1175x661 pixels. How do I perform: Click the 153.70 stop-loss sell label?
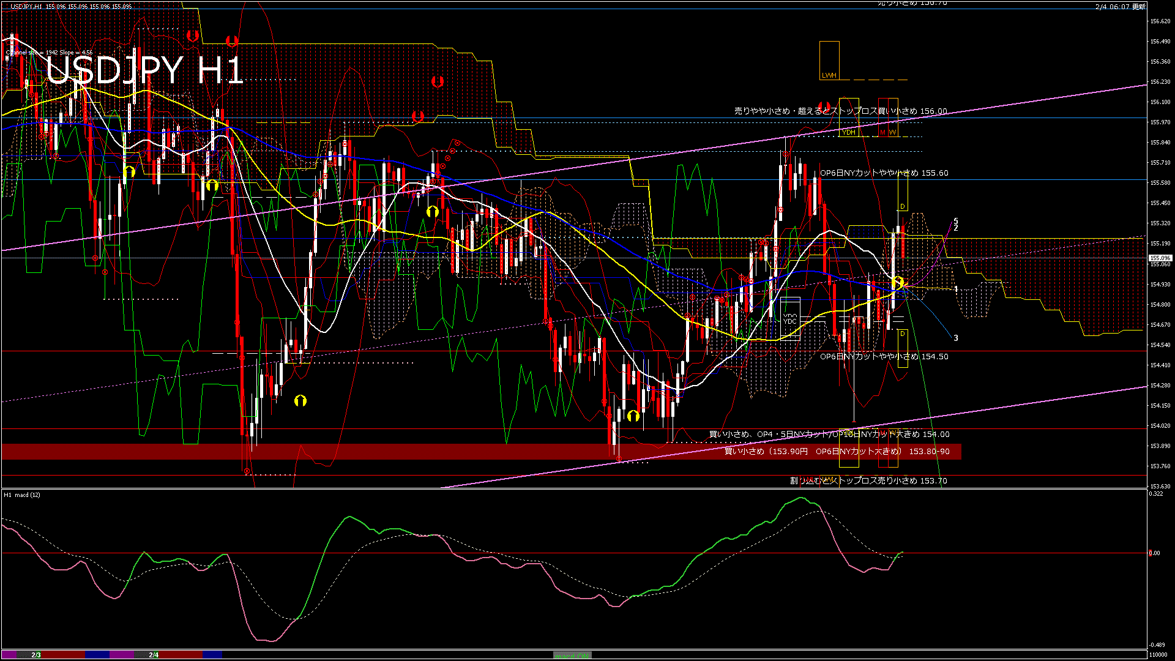[x=868, y=481]
